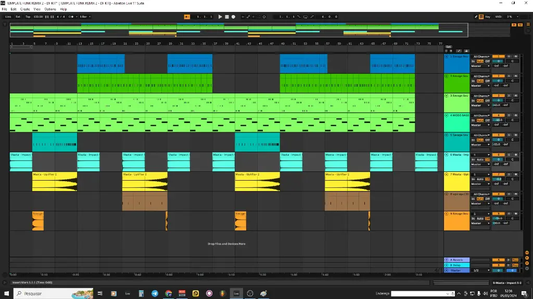Open the Options menu
Screen dimensions: 533x299
click(50, 9)
